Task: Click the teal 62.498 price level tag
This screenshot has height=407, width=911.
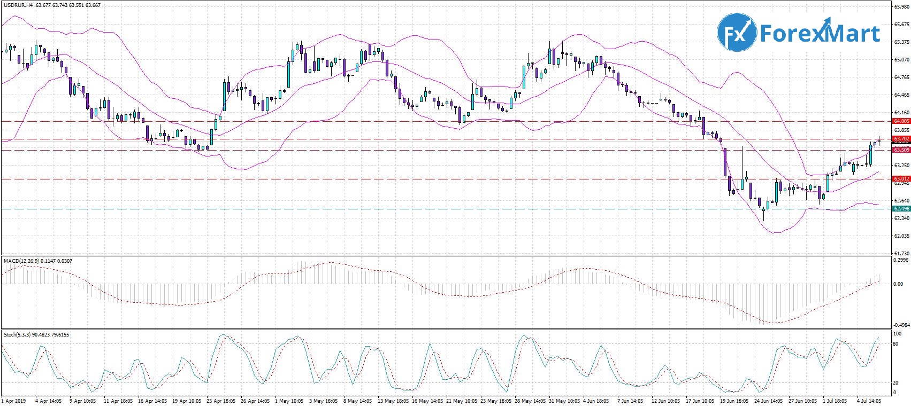Action: [x=901, y=209]
